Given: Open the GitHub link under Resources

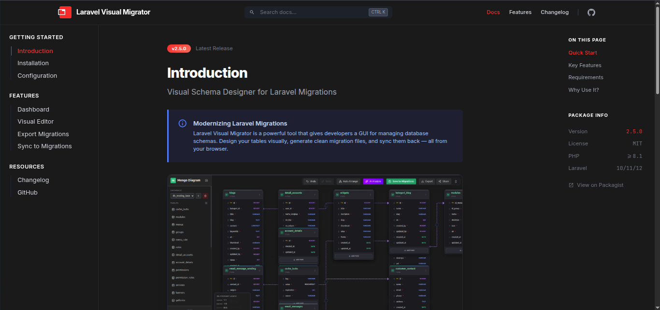Looking at the screenshot, I should (28, 193).
